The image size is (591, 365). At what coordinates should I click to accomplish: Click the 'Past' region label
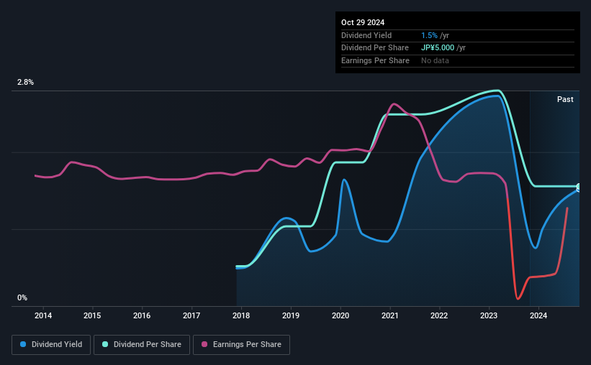coord(565,99)
